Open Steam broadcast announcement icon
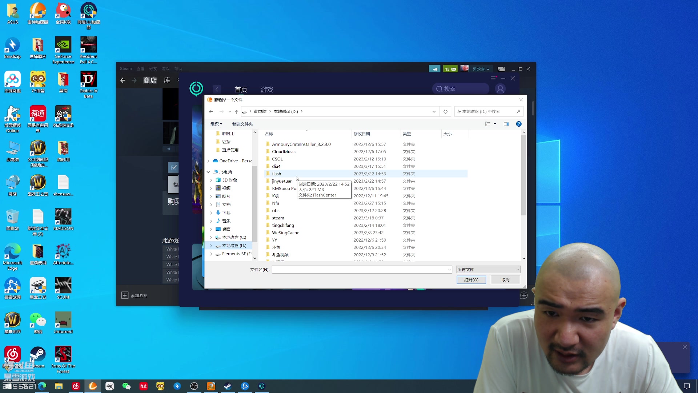 coord(434,69)
